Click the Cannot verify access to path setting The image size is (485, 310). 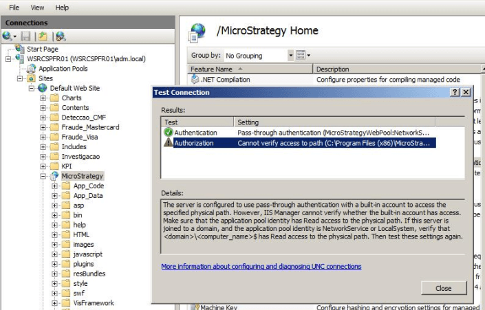click(334, 143)
